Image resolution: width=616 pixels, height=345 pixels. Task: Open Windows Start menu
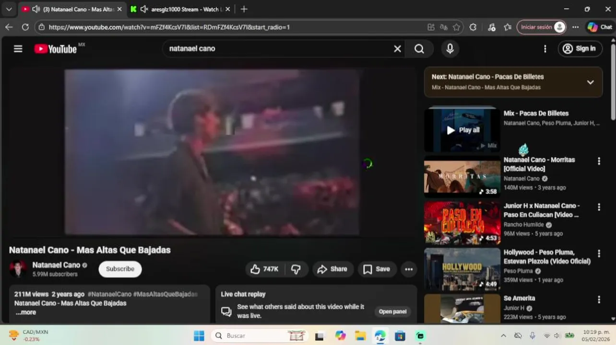[199, 336]
